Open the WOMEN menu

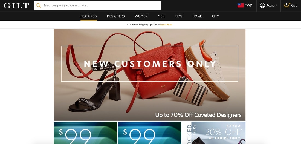[x=141, y=16]
